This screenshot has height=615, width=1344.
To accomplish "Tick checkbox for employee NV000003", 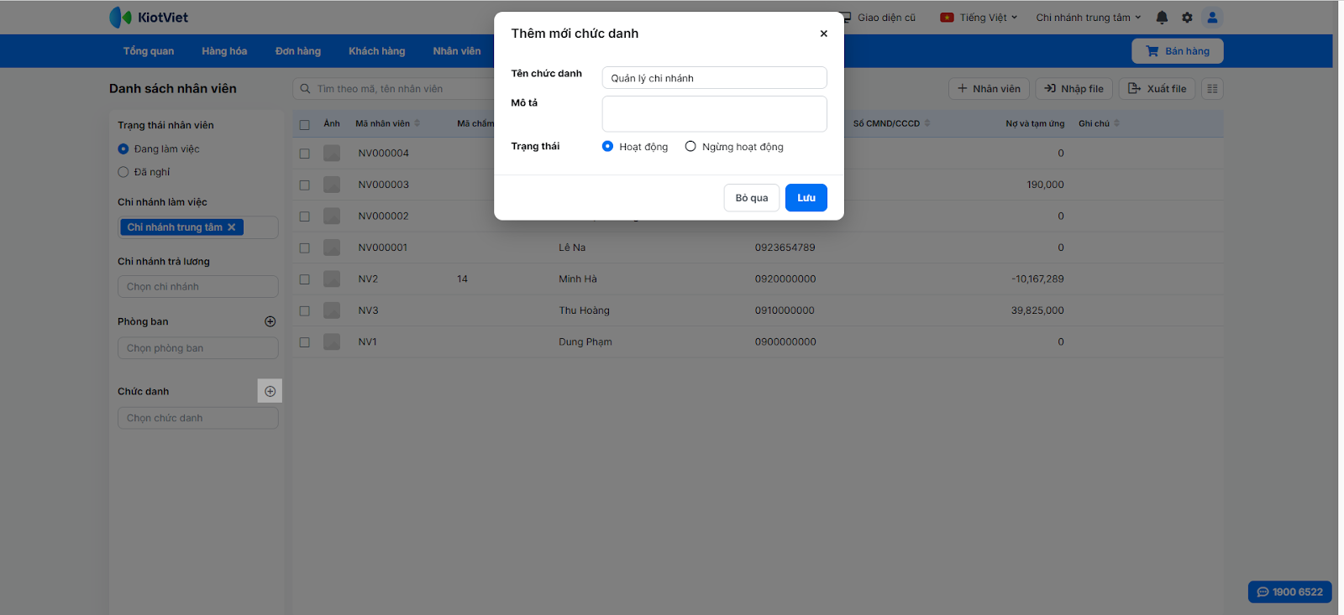I will coord(305,185).
